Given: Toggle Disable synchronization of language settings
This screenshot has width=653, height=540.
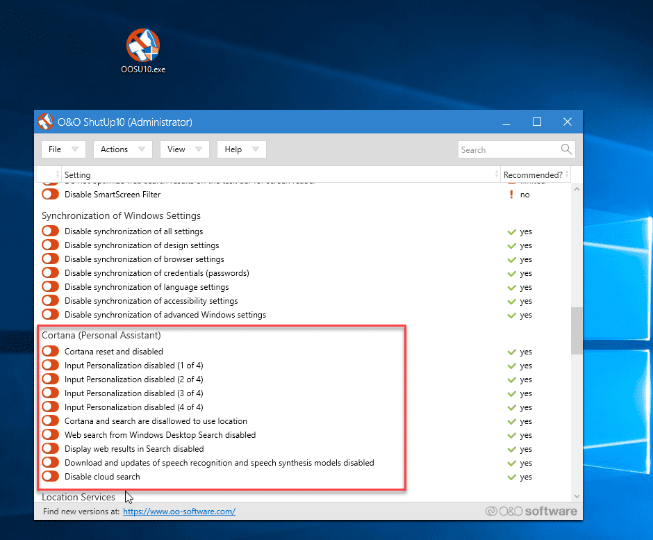Looking at the screenshot, I should 51,286.
